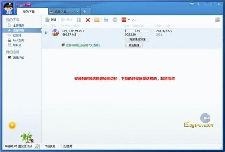Click the 我的应用 sidebar heading
Screen dimensions: 225x152
click(x=13, y=52)
